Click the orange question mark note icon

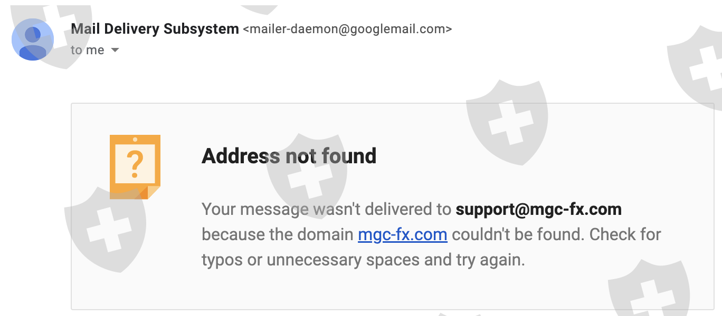click(135, 166)
